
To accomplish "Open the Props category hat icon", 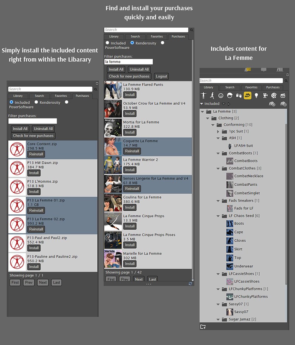I will coord(248,95).
